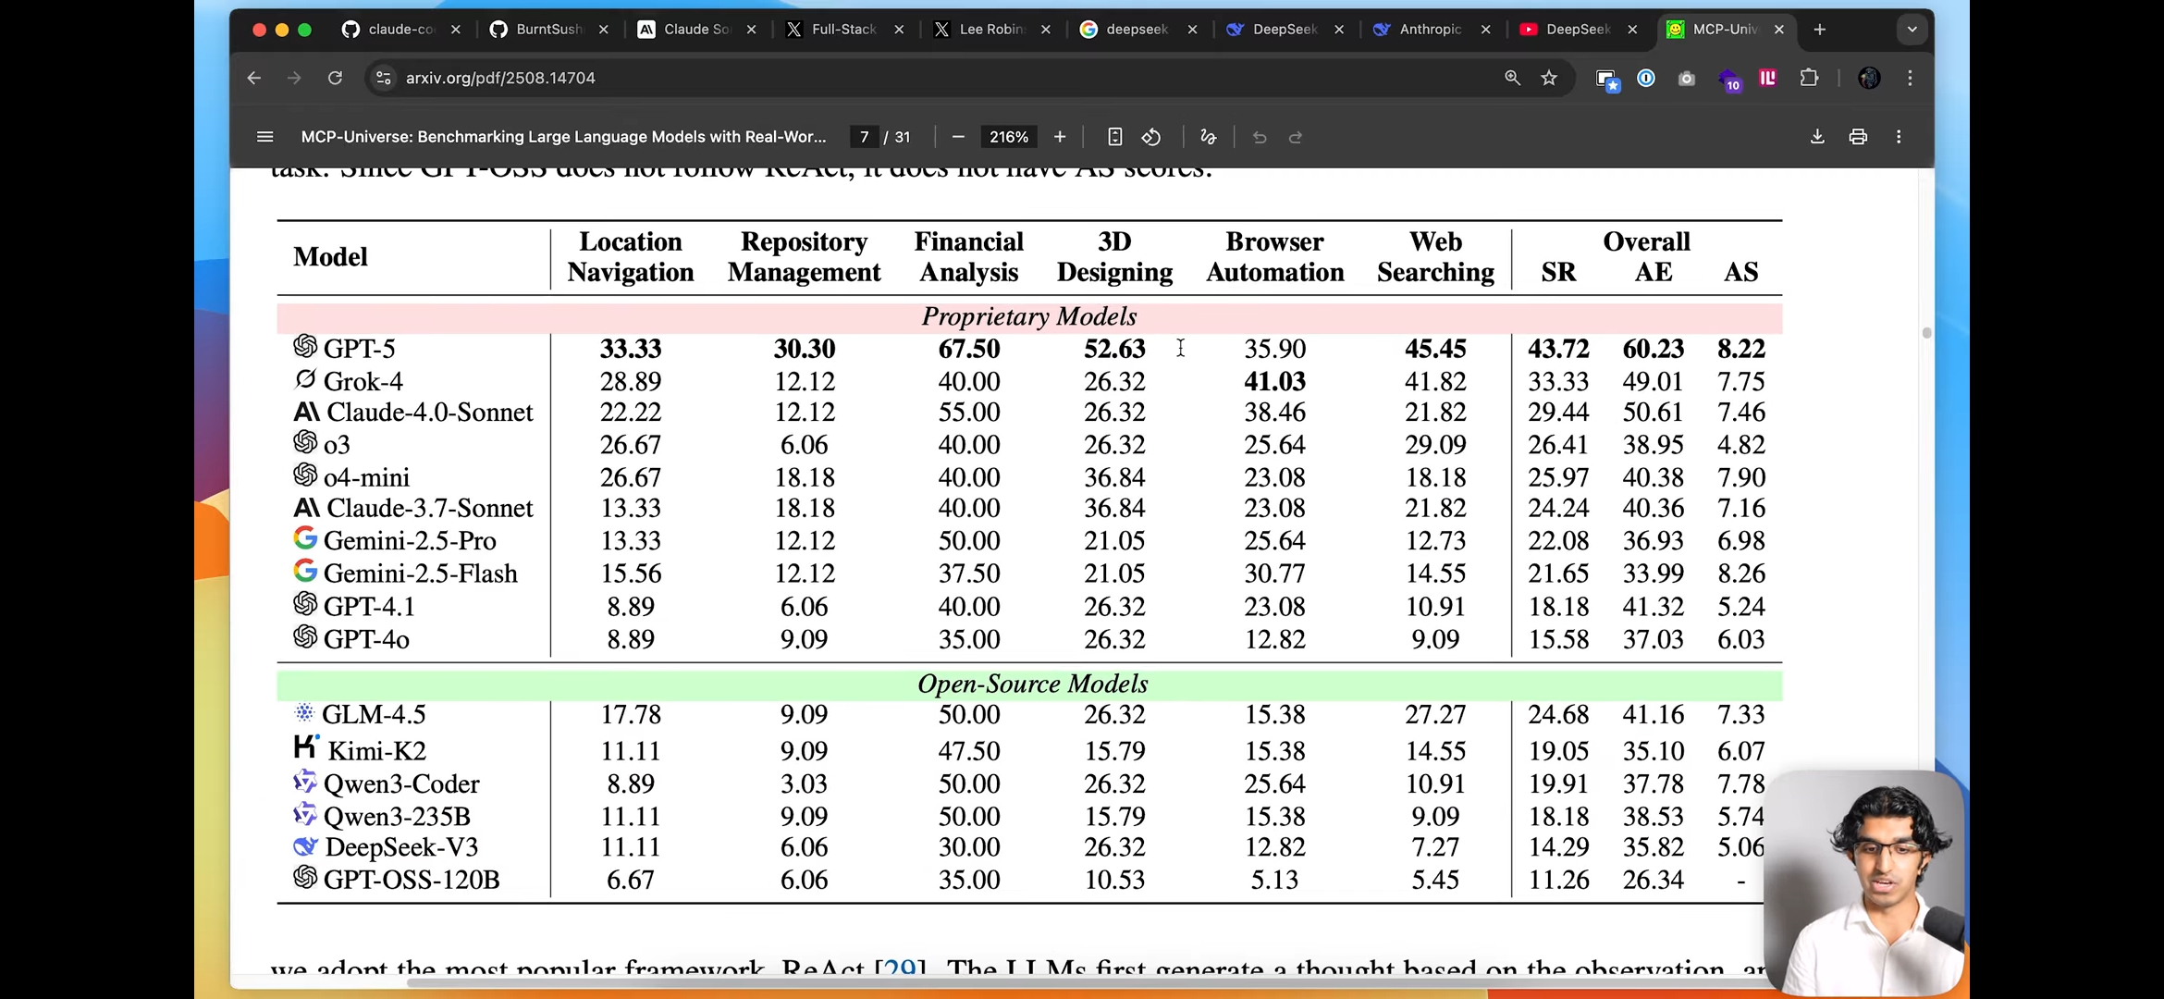Open PDF sidebar hamburger menu
2164x999 pixels.
264,137
